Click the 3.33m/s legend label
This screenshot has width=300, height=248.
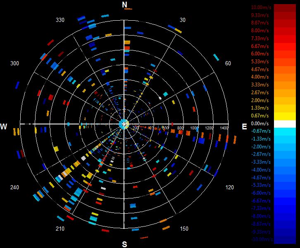coord(260,85)
